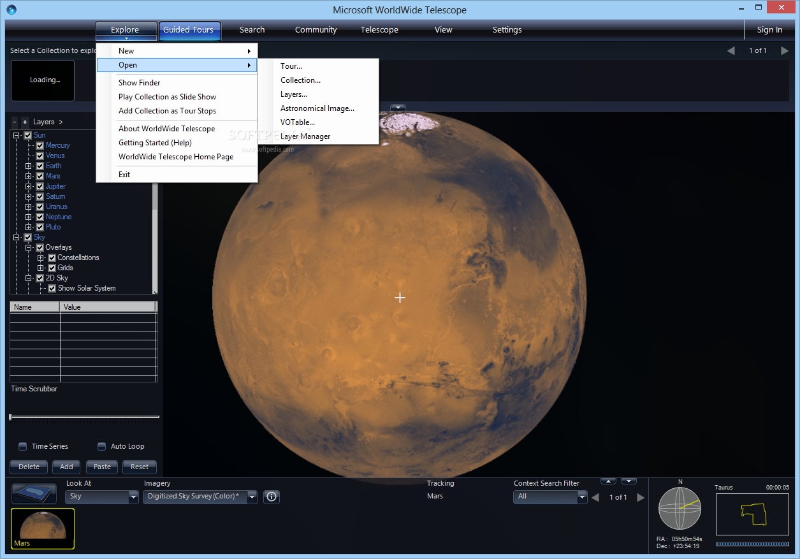Uncheck the Mercury layer checkbox
Viewport: 800px width, 559px height.
point(40,145)
